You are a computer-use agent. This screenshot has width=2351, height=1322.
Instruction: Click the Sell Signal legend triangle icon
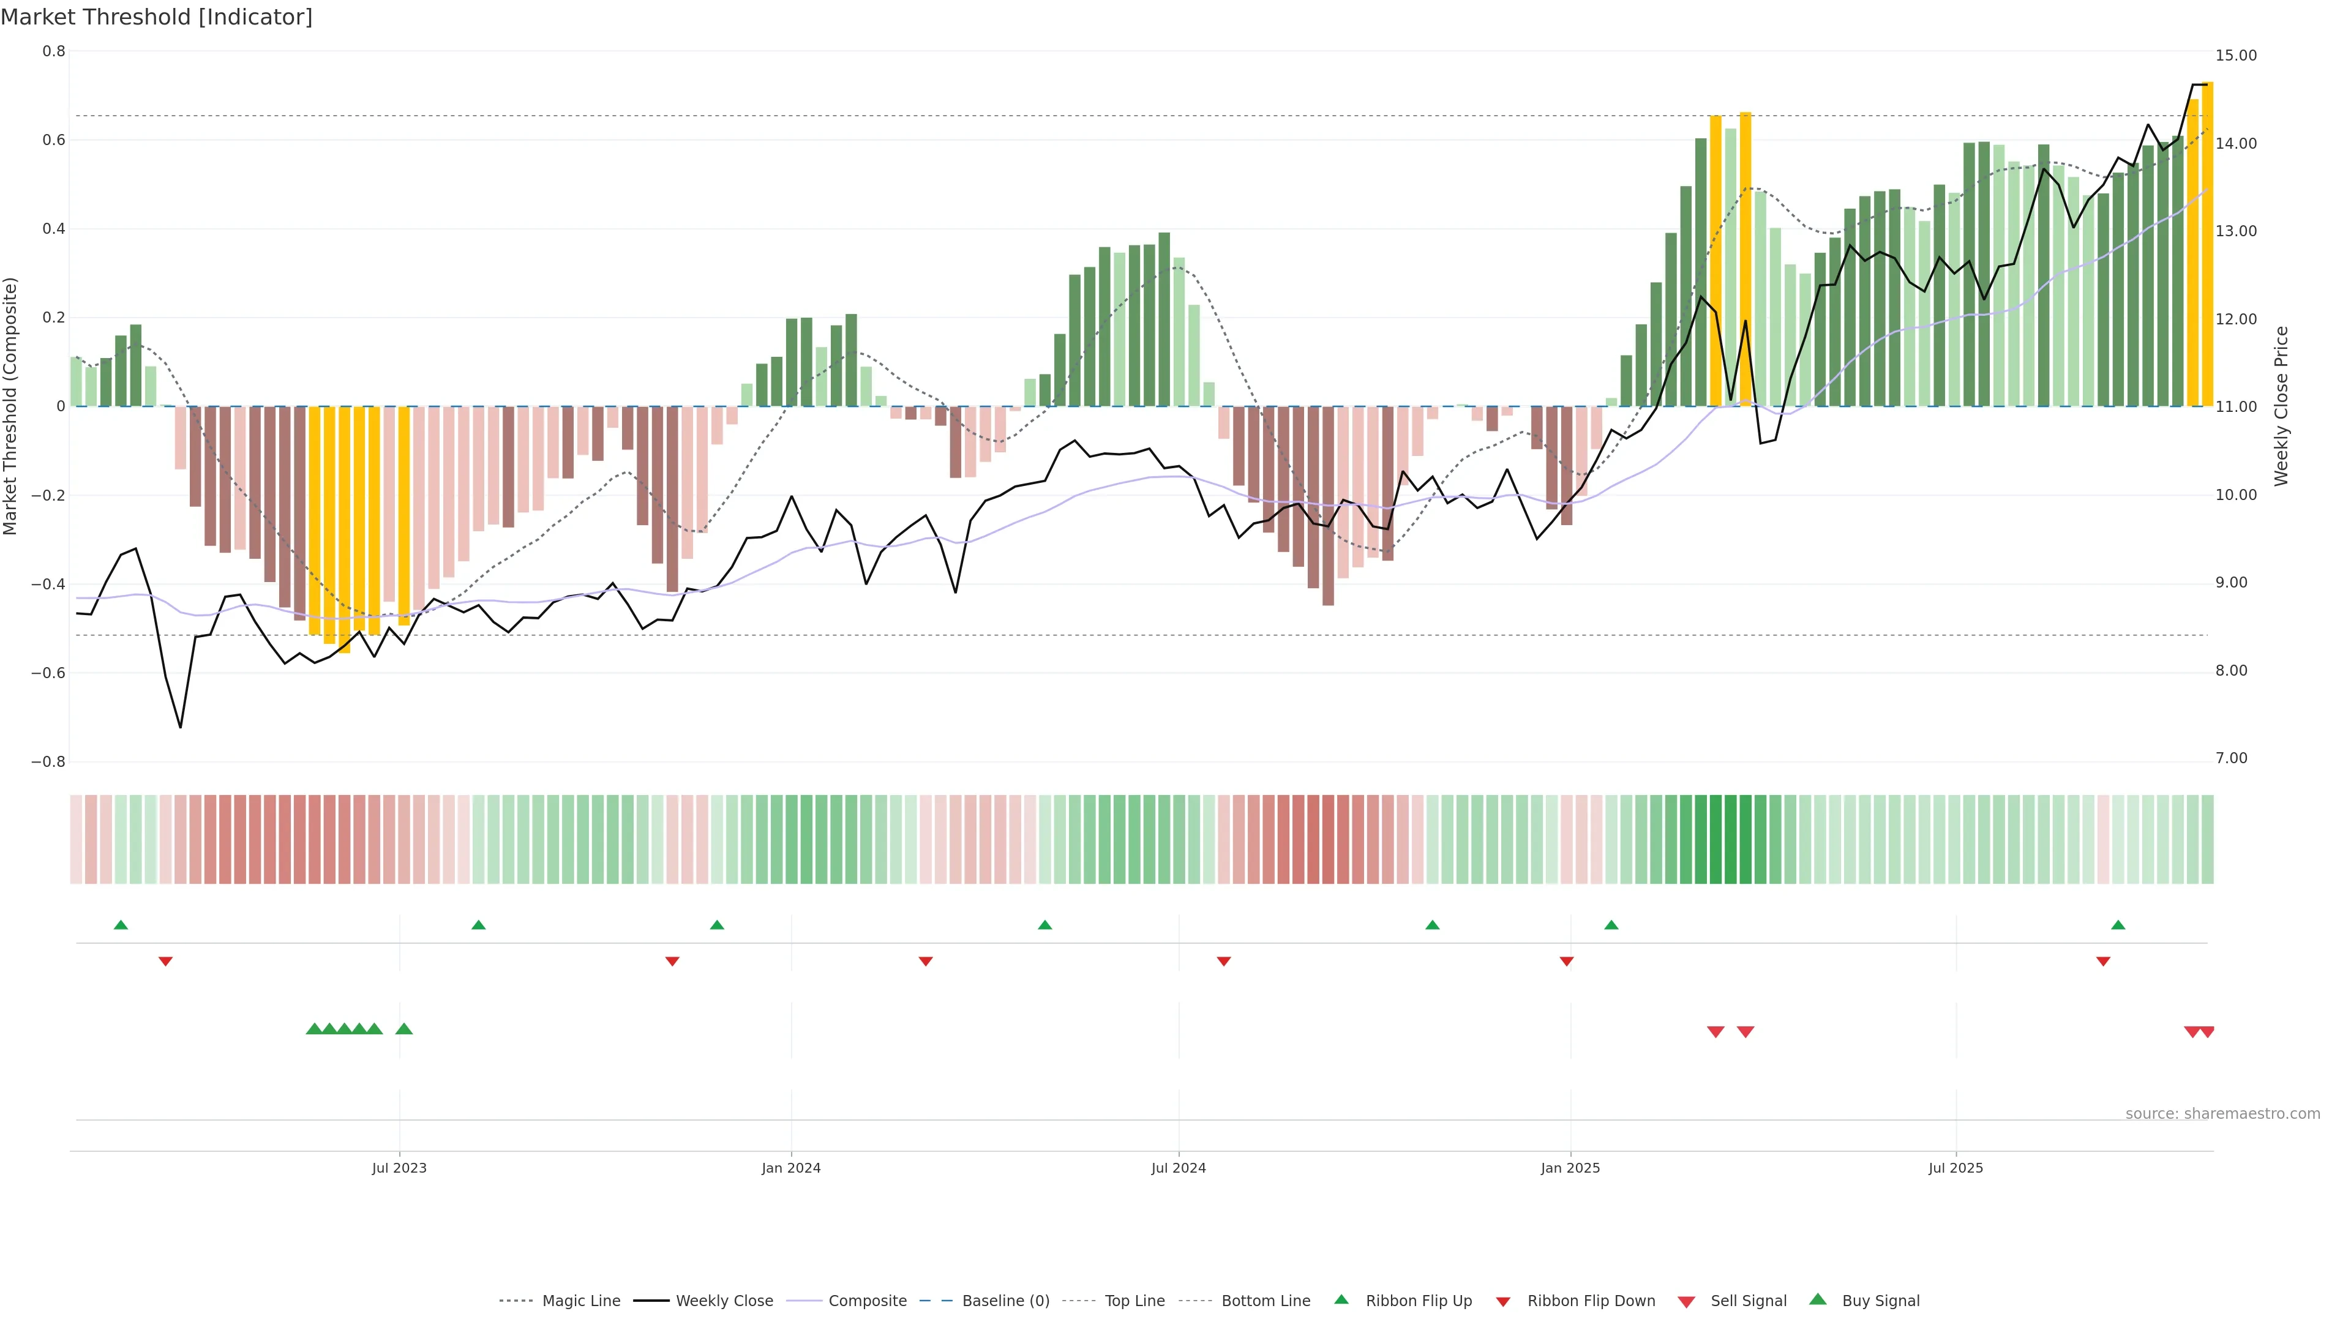[1685, 1301]
